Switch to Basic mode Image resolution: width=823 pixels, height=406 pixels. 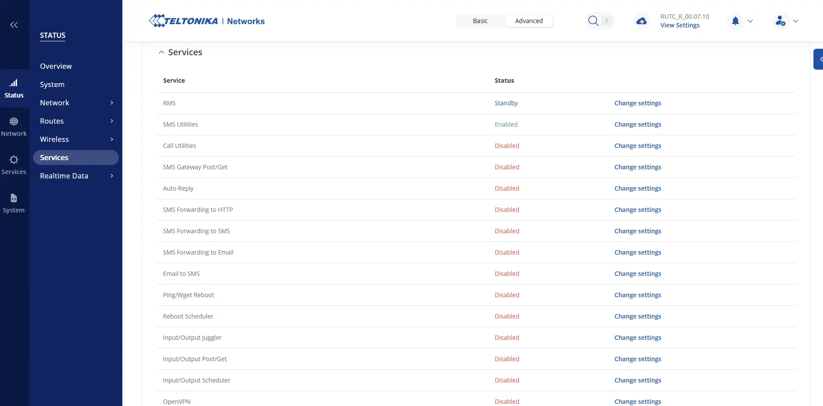[x=480, y=21]
